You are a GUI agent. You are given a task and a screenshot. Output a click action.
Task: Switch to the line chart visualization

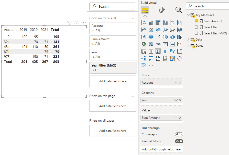coord(144,30)
